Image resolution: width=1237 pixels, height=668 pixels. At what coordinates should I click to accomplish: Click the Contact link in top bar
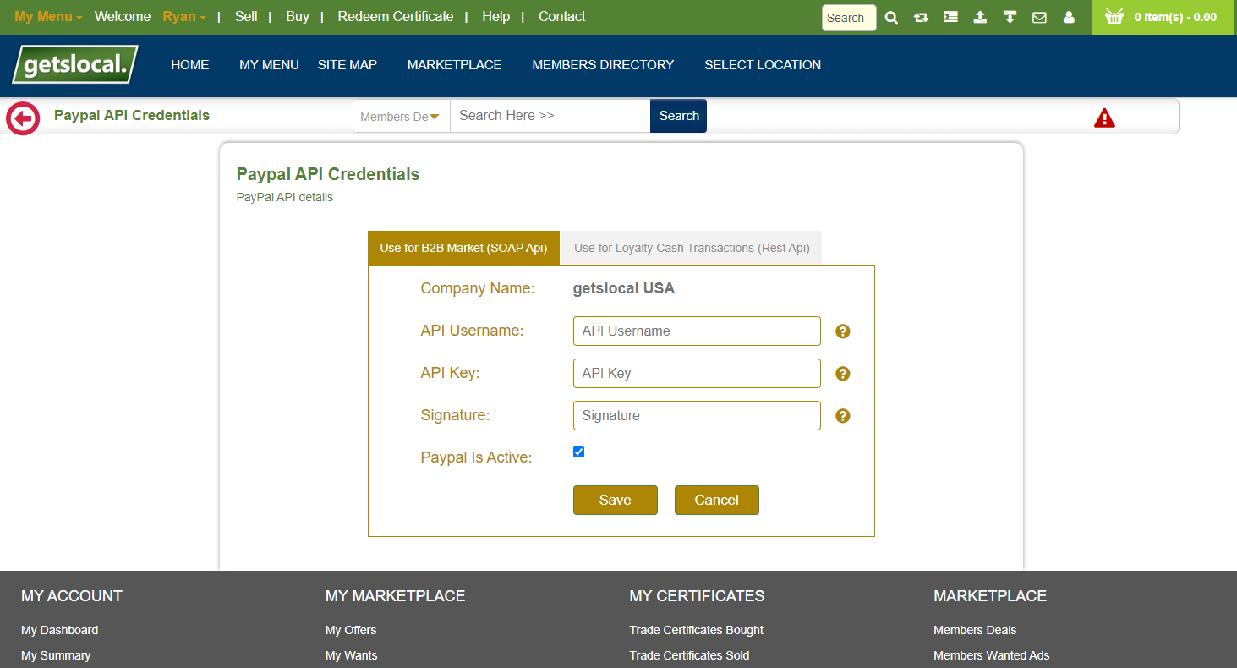point(562,16)
